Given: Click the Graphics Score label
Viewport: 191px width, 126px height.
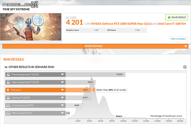Looking at the screenshot, I should pos(72,30).
